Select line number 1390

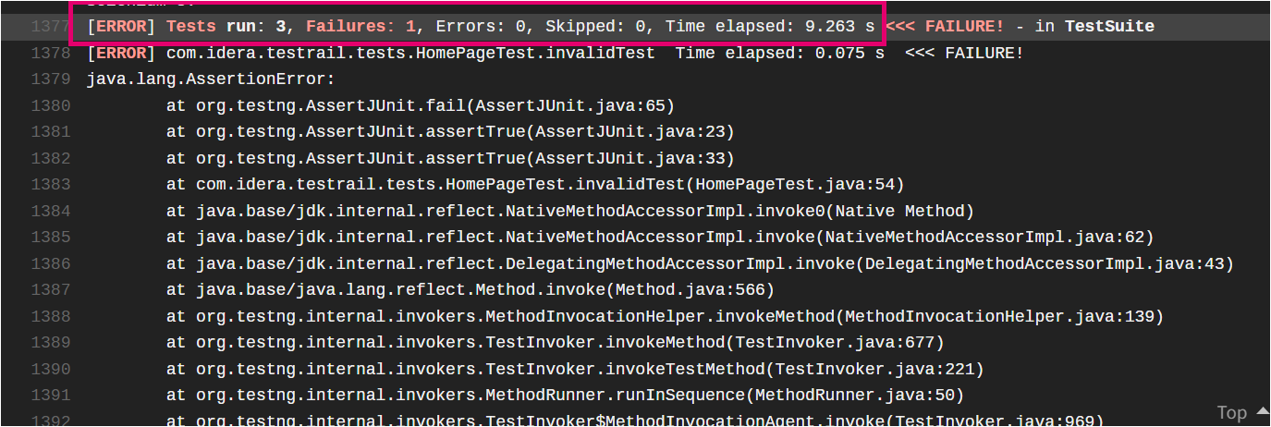pos(50,369)
